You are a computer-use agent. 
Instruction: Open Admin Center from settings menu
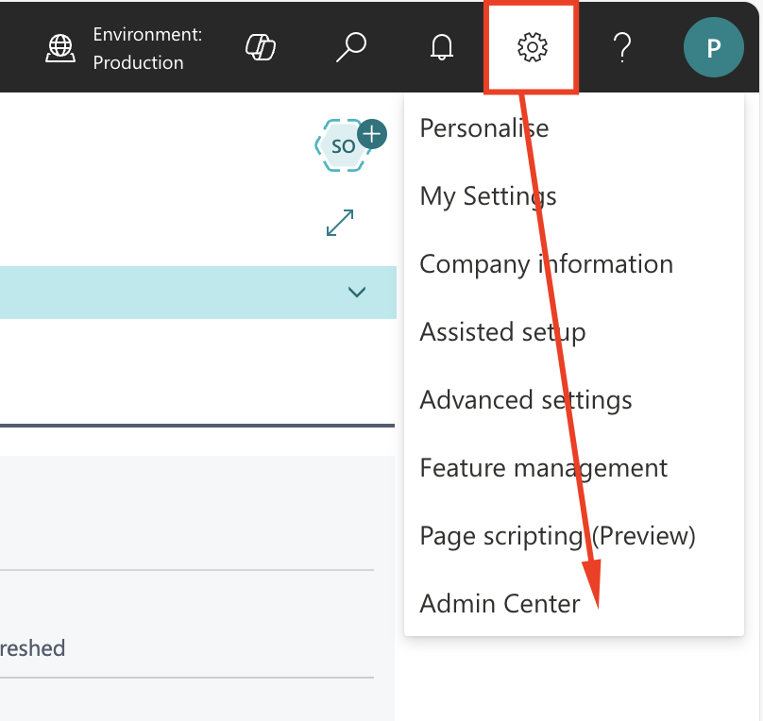(500, 603)
